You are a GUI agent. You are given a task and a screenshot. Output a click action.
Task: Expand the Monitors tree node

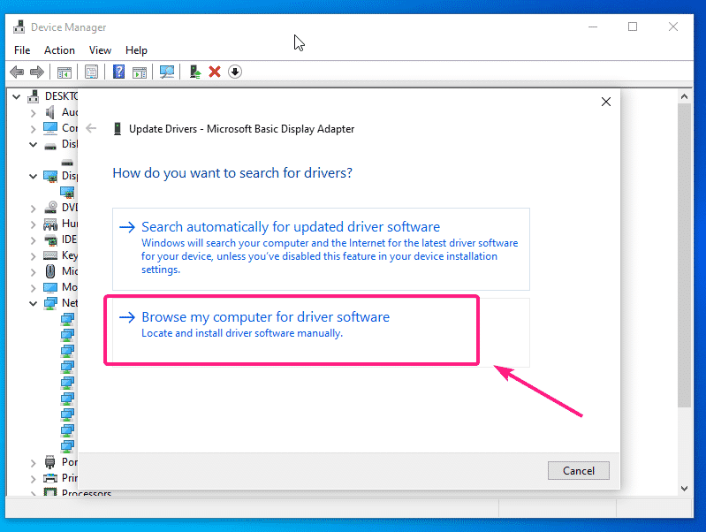click(33, 288)
